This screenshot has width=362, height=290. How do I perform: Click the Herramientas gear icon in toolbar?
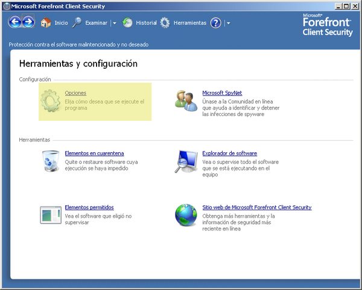click(165, 23)
